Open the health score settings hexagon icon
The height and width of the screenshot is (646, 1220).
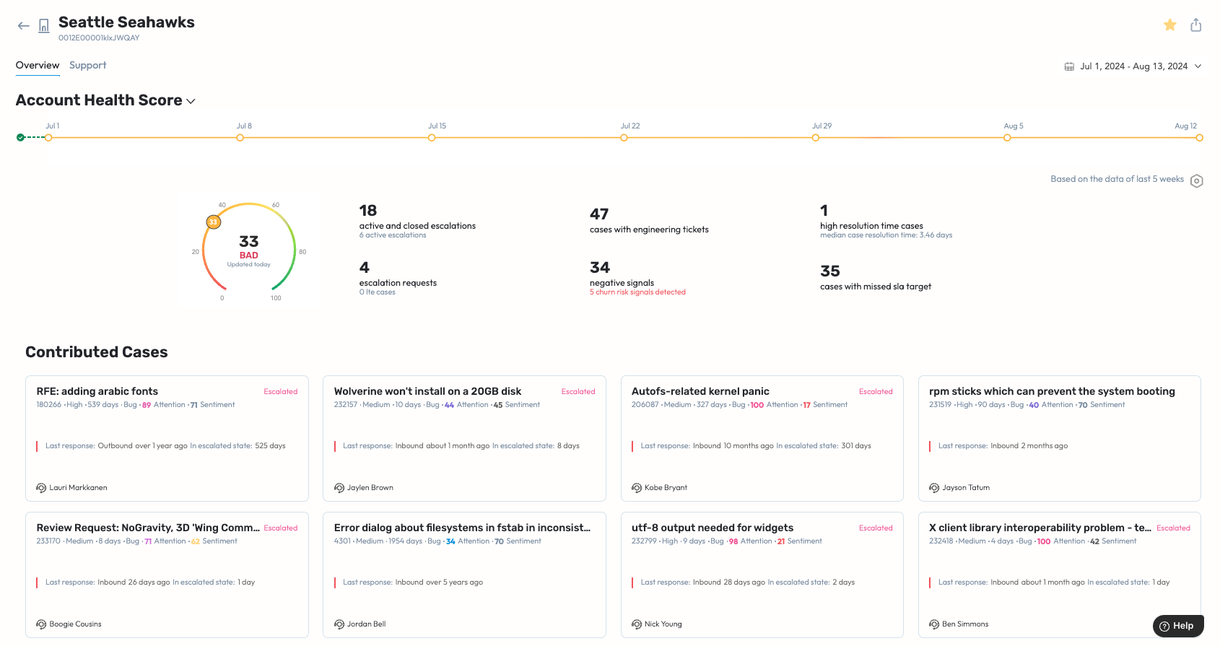(x=1197, y=180)
